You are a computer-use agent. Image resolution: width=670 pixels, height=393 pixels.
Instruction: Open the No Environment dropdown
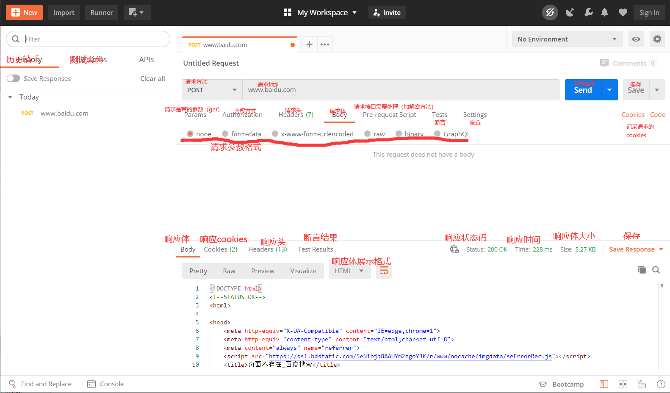(568, 39)
